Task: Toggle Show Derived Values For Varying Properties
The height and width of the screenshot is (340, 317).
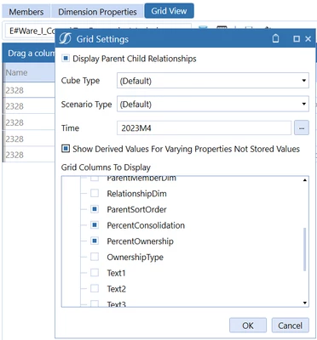Action: 66,149
